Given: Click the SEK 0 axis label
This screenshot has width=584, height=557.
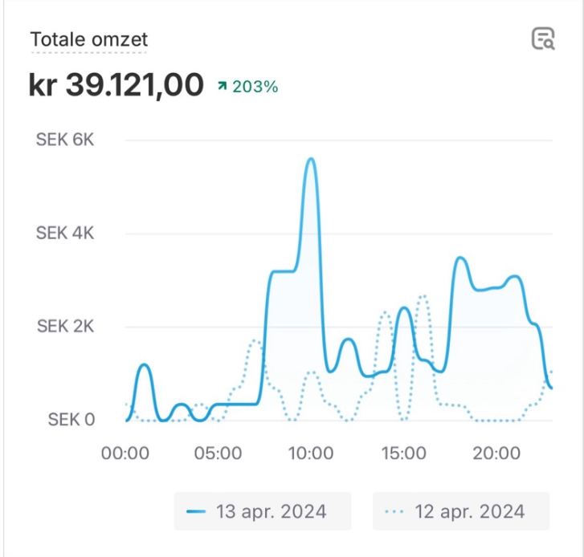Looking at the screenshot, I should coord(71,419).
